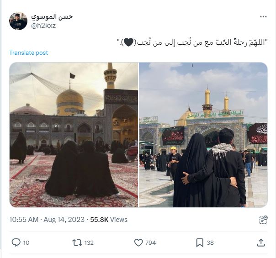The width and height of the screenshot is (276, 258).
Task: Click the 55.8K Views count
Action: point(109,220)
